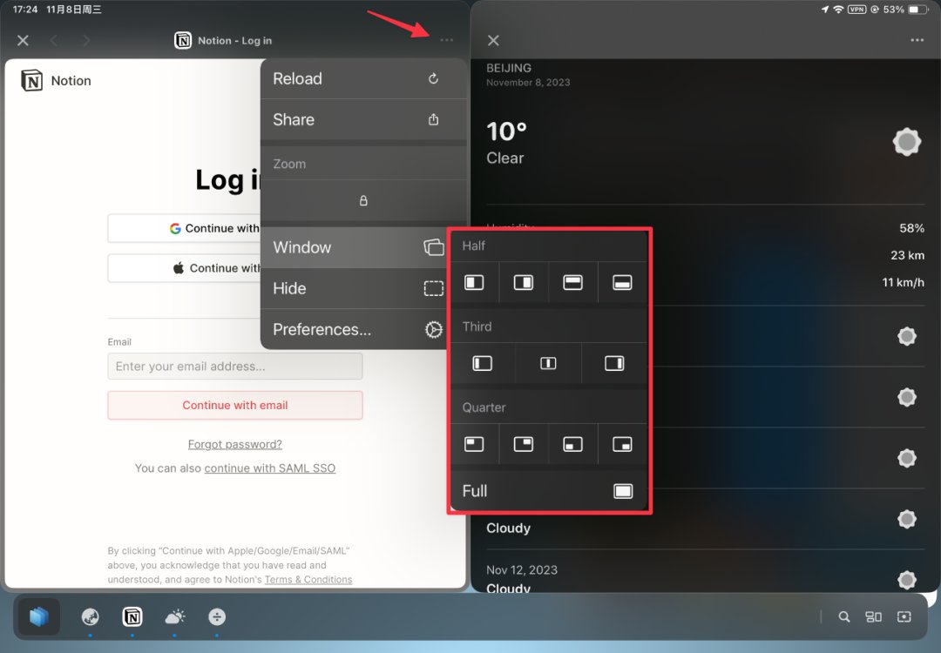The image size is (941, 653).
Task: Click the Wi-Fi icon in status bar
Action: pos(838,10)
